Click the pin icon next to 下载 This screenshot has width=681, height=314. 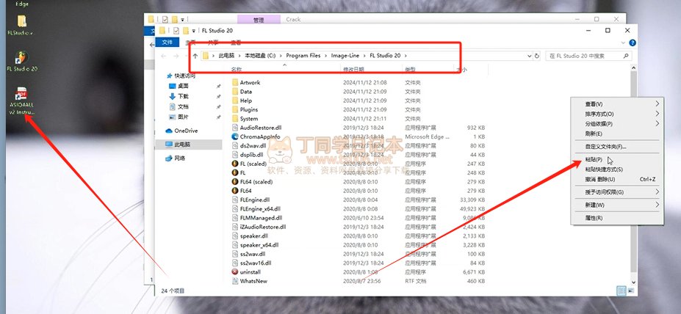click(218, 96)
